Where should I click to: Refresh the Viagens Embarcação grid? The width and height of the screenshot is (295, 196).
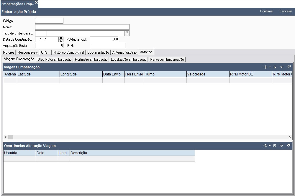pos(289,67)
